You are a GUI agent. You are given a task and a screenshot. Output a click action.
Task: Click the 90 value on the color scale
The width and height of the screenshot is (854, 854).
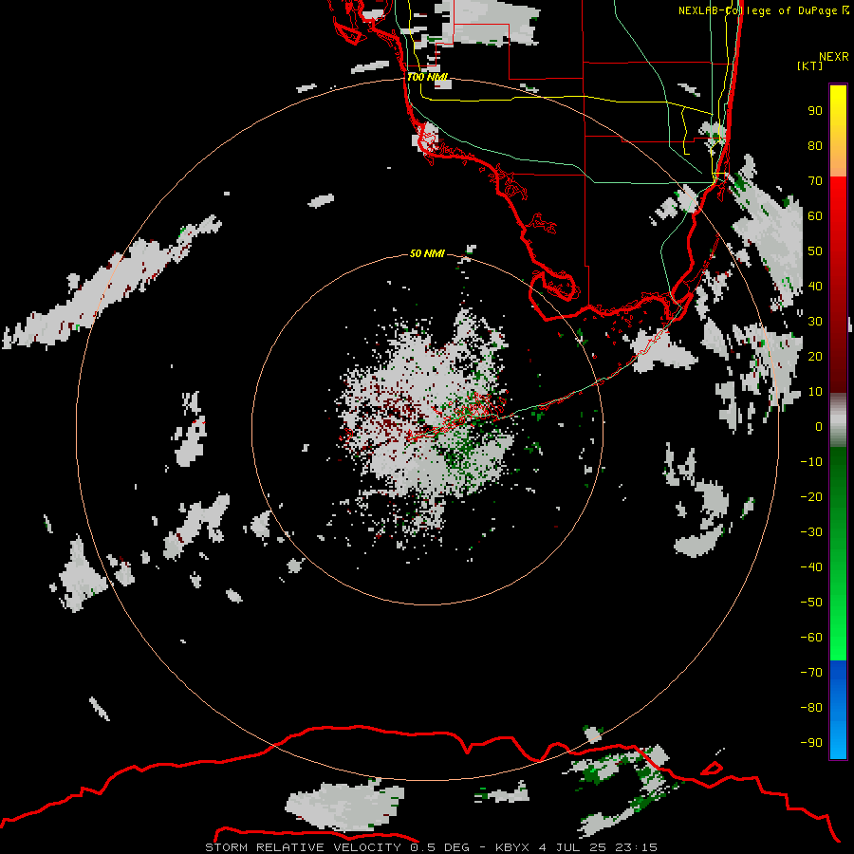(815, 111)
